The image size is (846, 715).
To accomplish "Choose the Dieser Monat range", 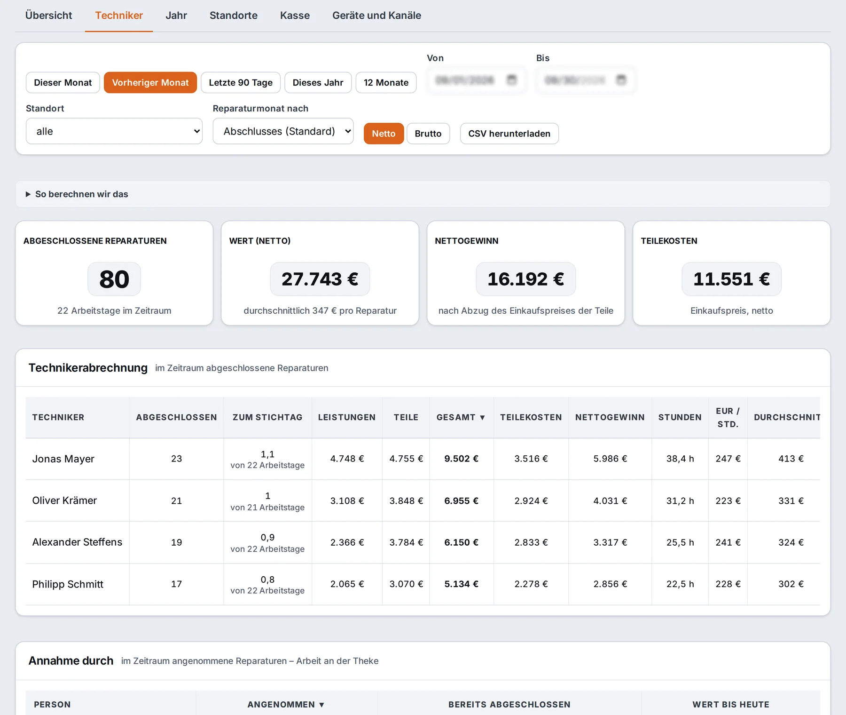I will [x=63, y=82].
